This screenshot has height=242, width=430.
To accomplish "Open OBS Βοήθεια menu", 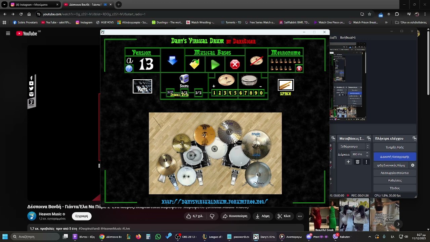I will (348, 38).
